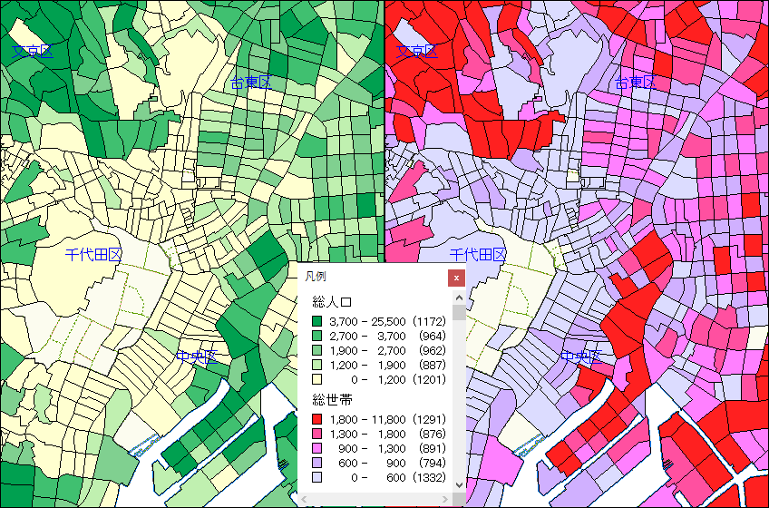Select the green 2,700 – 3,700 swatch
769x508 pixels.
pos(316,337)
